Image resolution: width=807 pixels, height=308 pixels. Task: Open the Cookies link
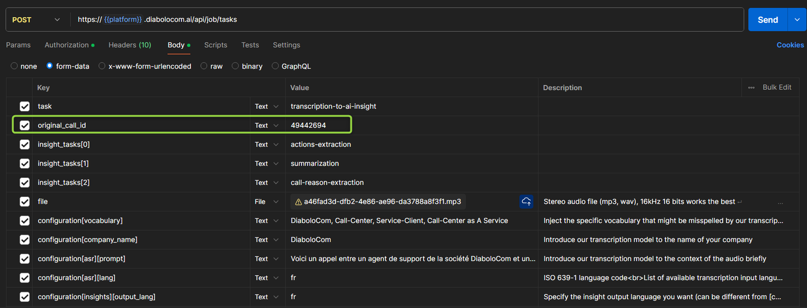pyautogui.click(x=790, y=45)
